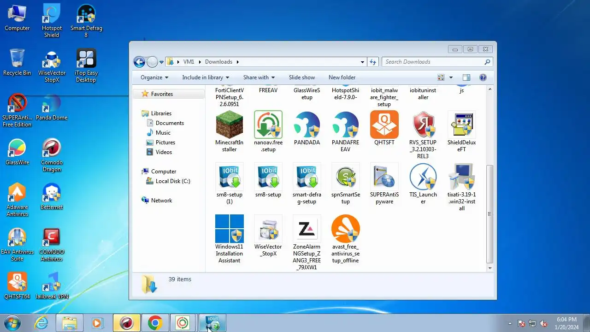Open Local Disk (C:) in navigation pane
Viewport: 590px width, 332px height.
click(x=173, y=181)
